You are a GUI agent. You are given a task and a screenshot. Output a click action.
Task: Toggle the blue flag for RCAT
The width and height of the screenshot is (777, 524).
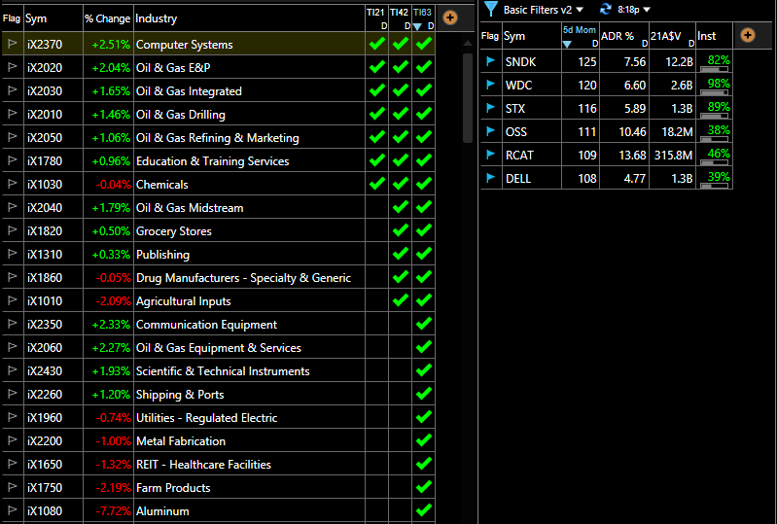[x=490, y=154]
